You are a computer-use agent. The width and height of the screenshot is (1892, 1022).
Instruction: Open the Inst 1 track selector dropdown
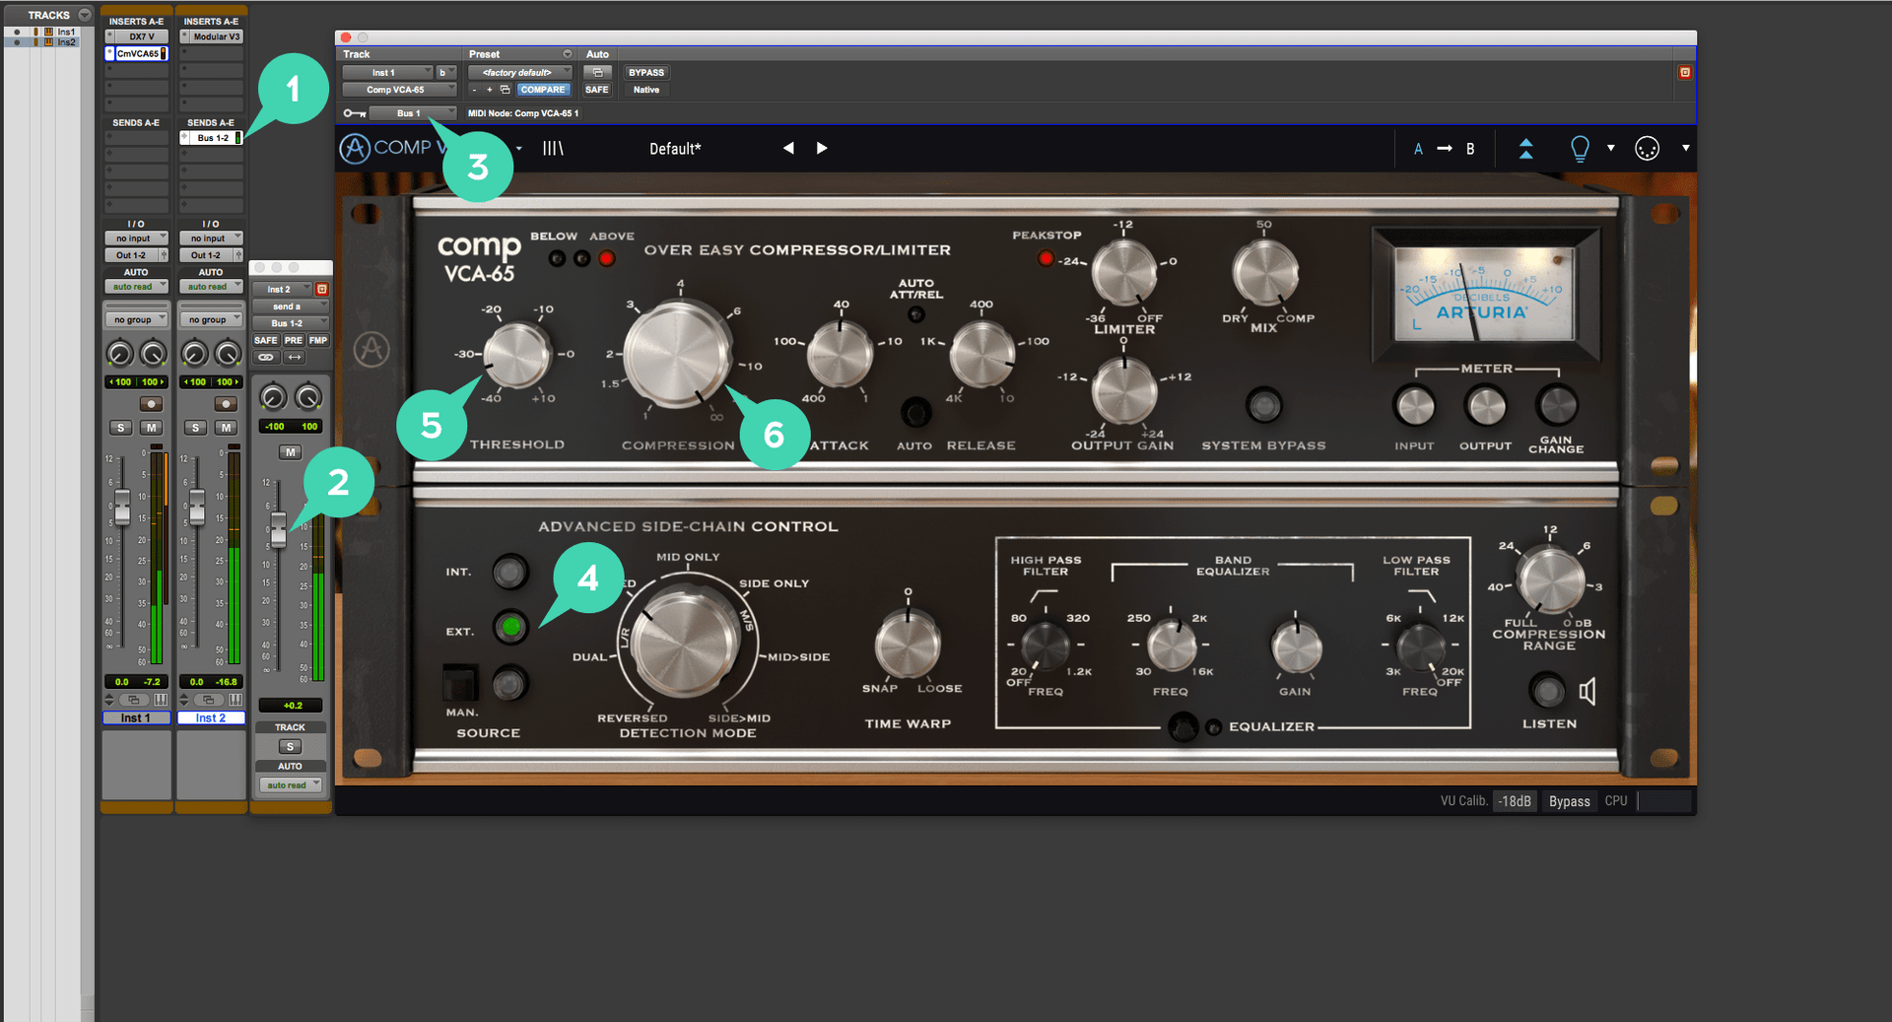[387, 73]
